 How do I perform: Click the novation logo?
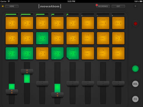50,6
